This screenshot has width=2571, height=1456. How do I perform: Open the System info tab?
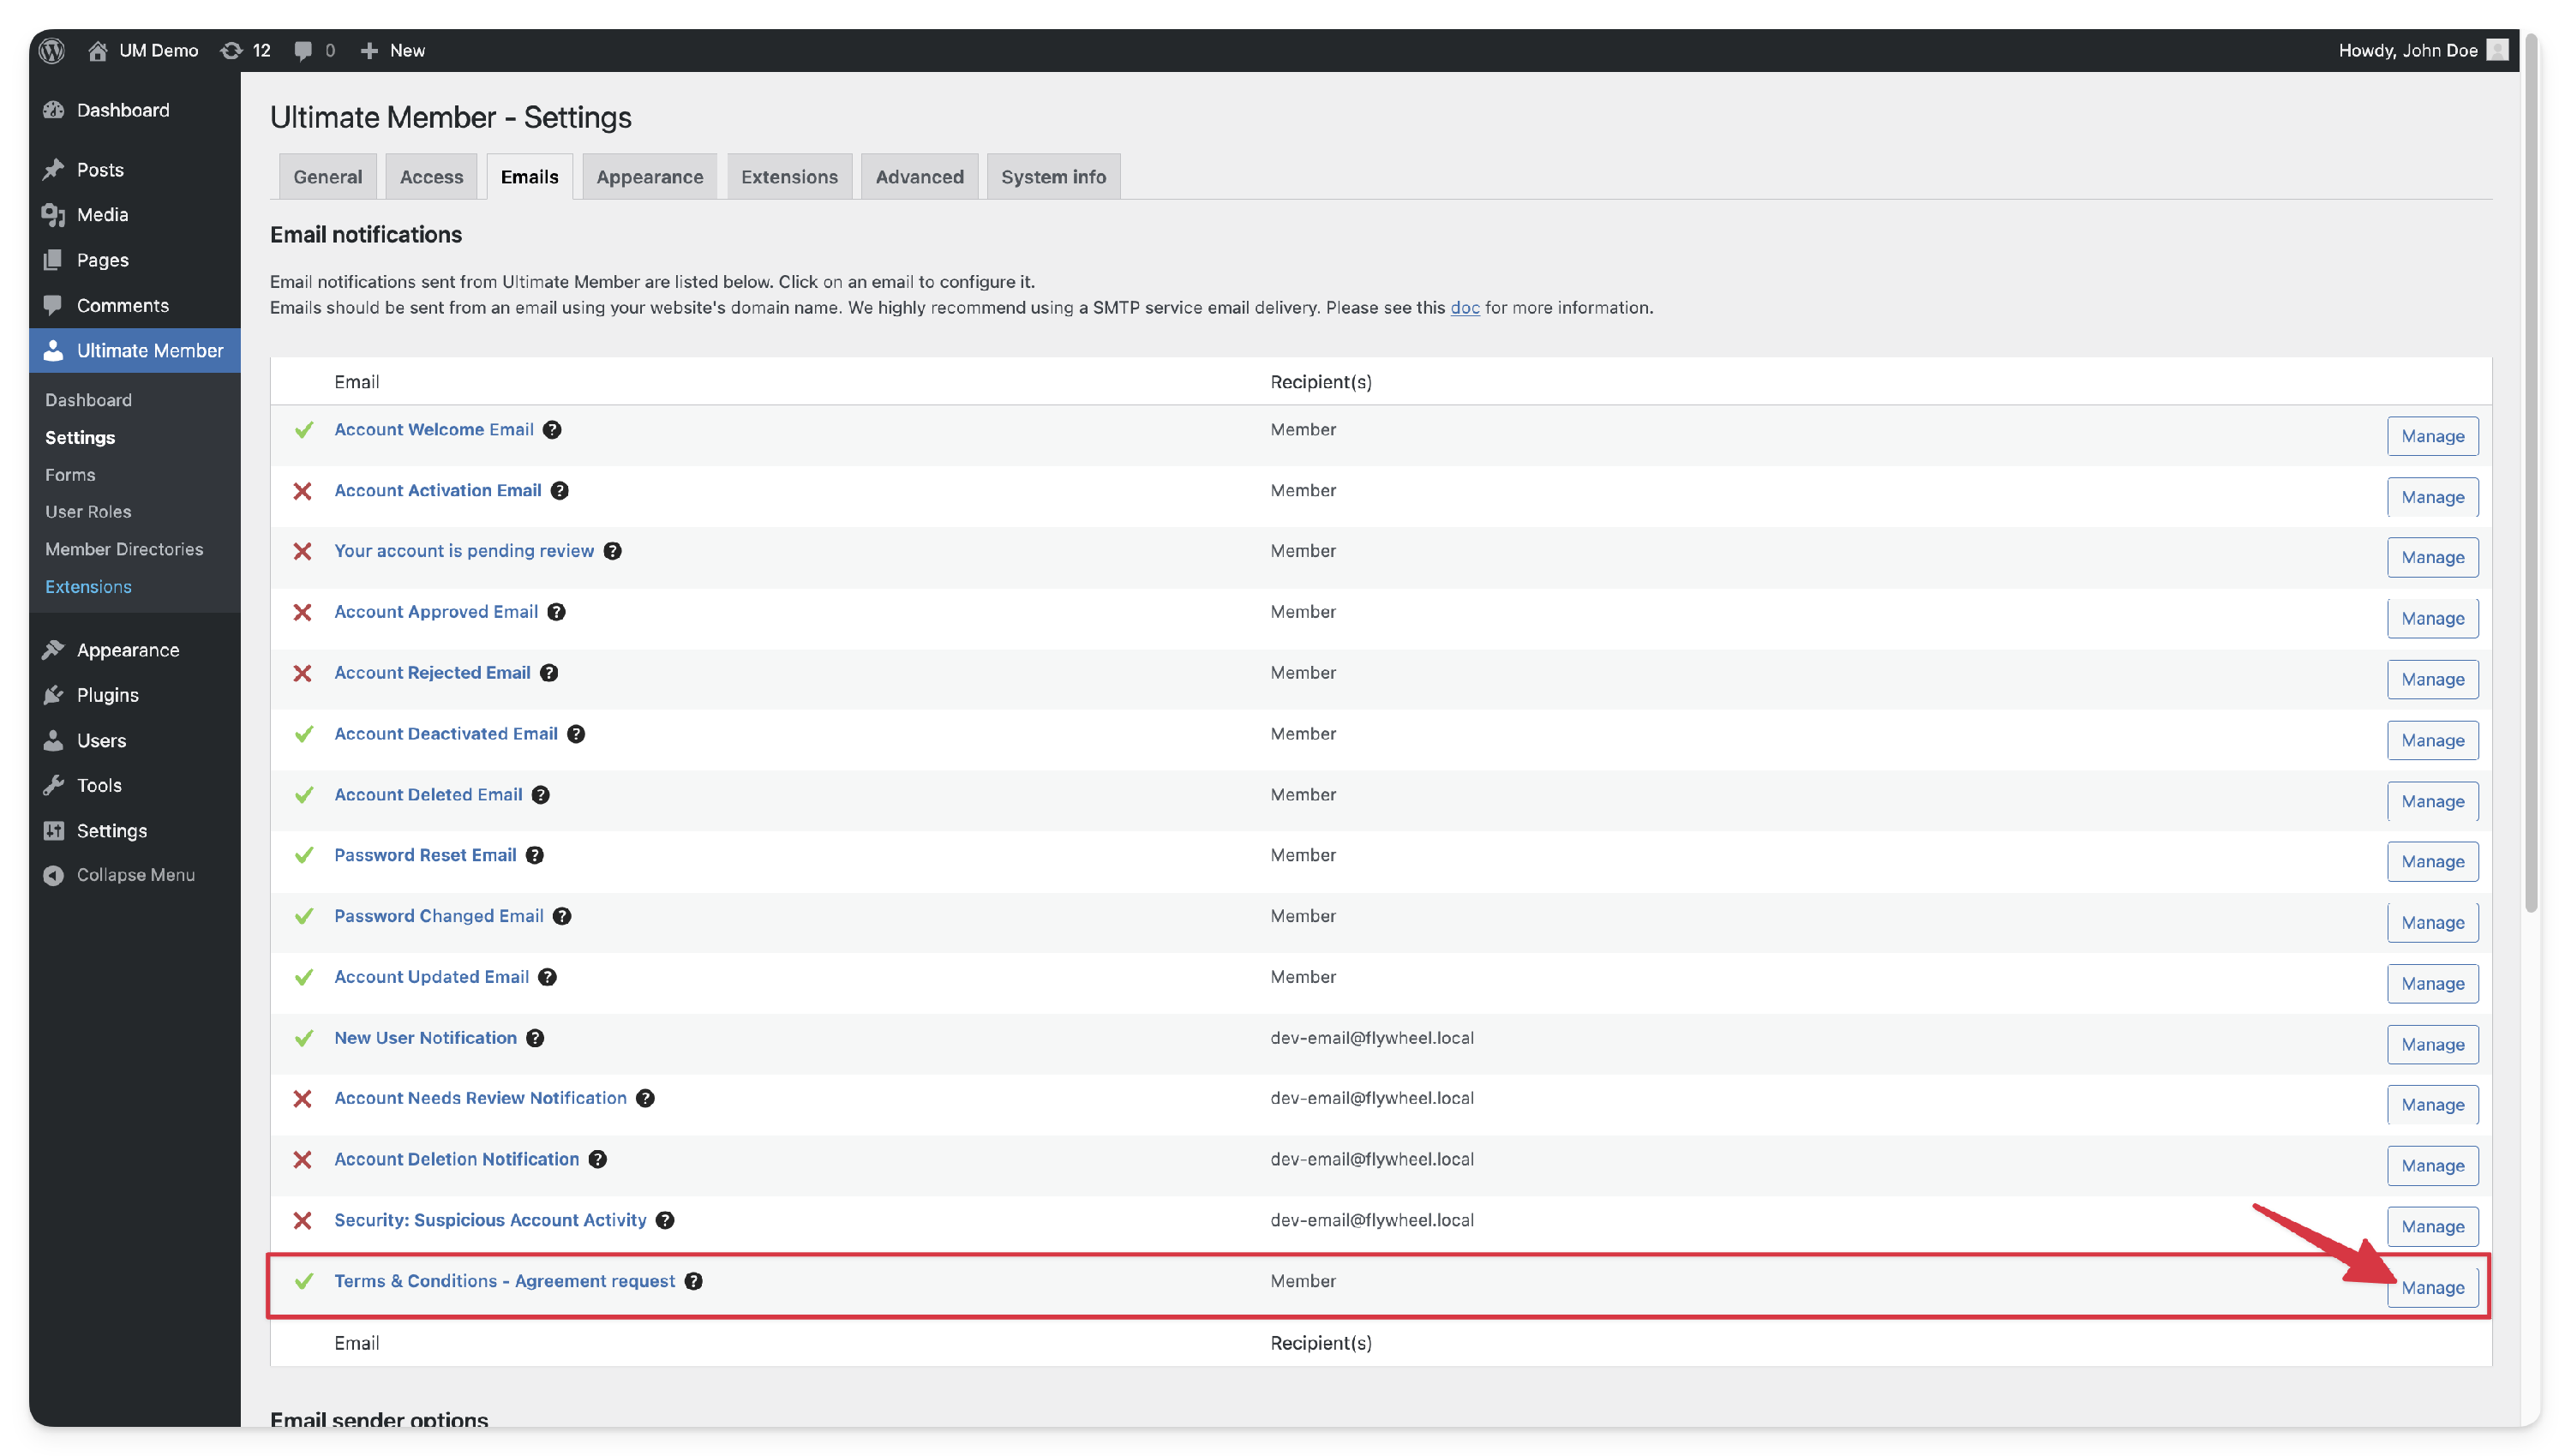click(1053, 177)
